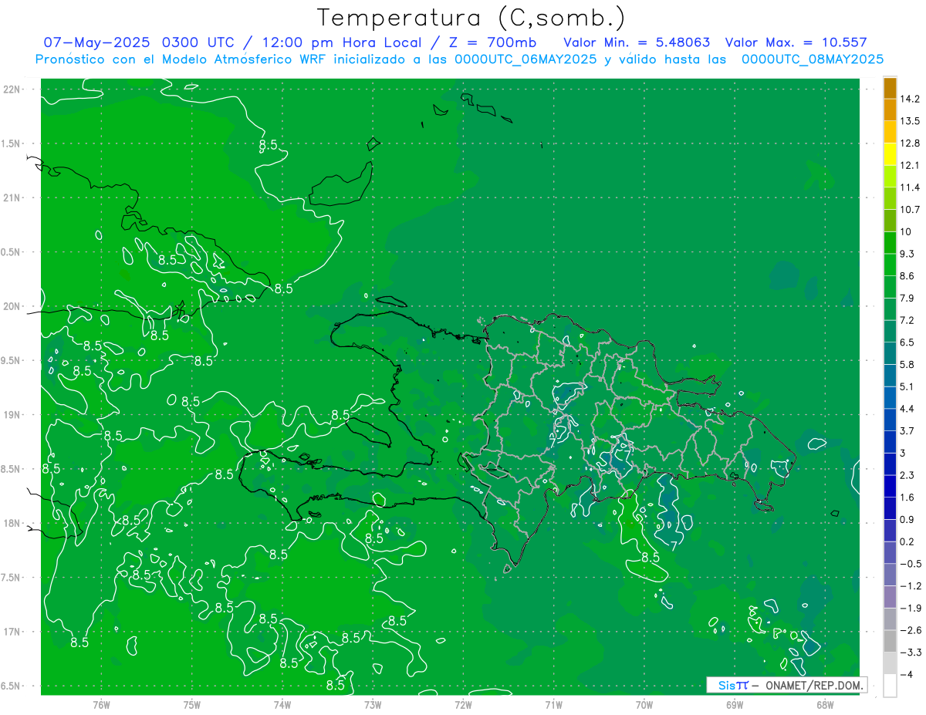This screenshot has height=715, width=926.
Task: Click the 7.9 colorbar label
Action: [907, 298]
